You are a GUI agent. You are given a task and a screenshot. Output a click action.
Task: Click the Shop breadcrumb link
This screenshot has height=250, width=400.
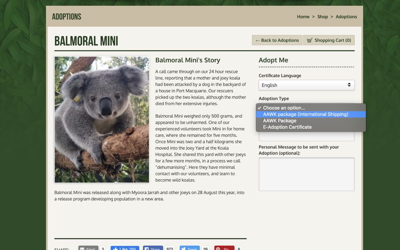[322, 17]
